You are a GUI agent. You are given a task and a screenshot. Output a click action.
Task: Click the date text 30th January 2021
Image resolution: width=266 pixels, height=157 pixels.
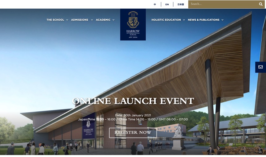[137, 115]
